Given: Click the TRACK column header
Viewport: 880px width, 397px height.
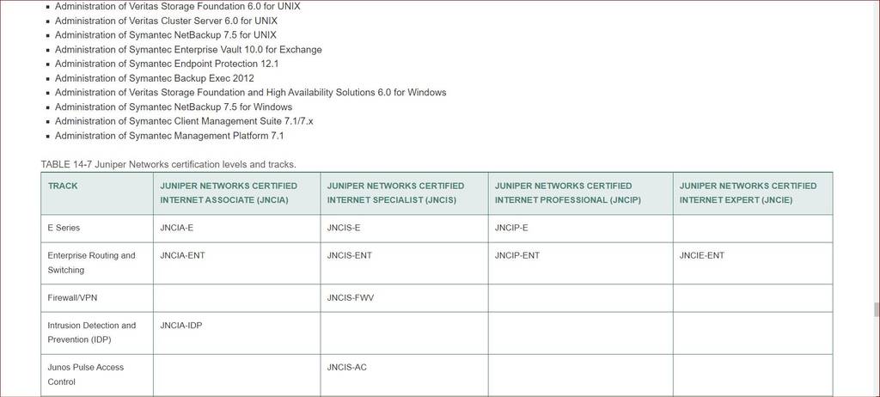Looking at the screenshot, I should (97, 193).
